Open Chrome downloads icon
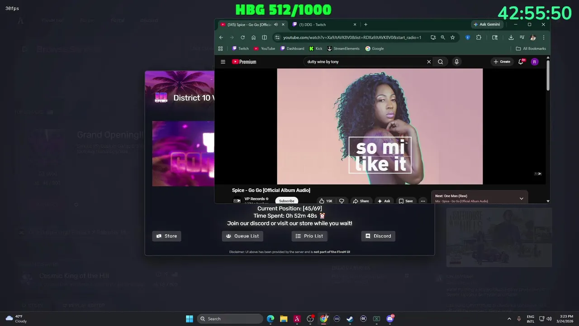Screen dimensions: 579x326 tap(511, 38)
